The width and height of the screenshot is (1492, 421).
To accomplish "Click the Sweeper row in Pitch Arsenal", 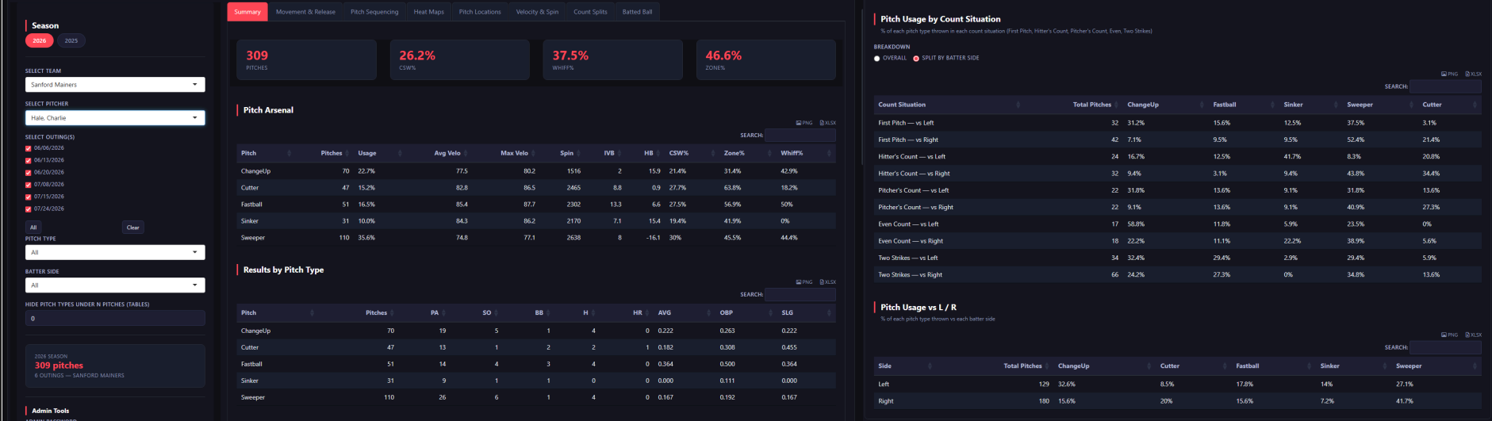I will pos(536,238).
